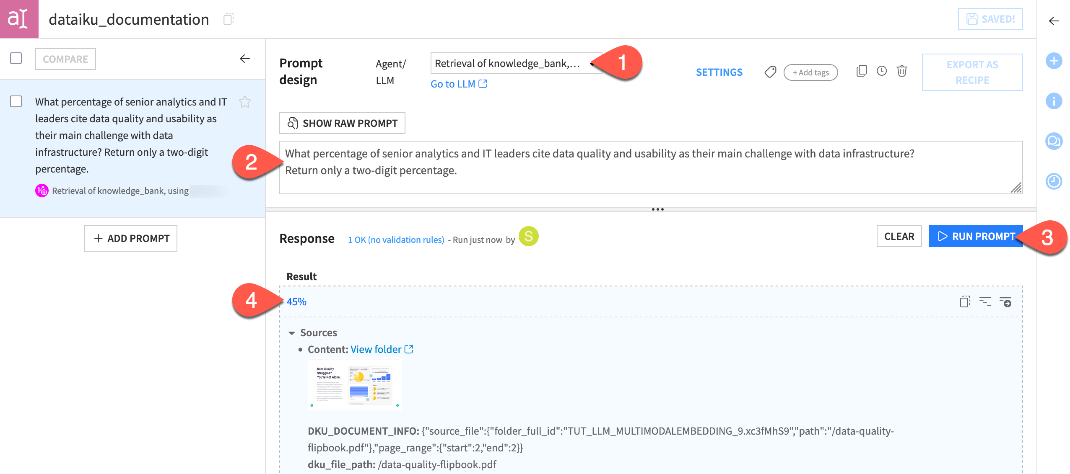Open the info panel icon in the right sidebar
This screenshot has width=1070, height=474.
coord(1054,101)
